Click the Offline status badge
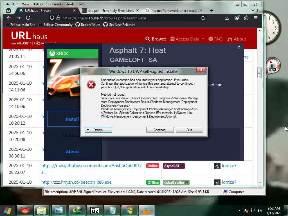Viewport: 288px width, 216px height. point(153,182)
